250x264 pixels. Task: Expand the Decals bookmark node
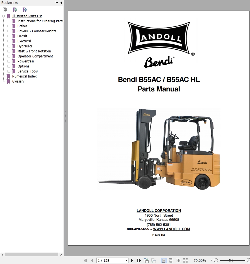(9, 36)
